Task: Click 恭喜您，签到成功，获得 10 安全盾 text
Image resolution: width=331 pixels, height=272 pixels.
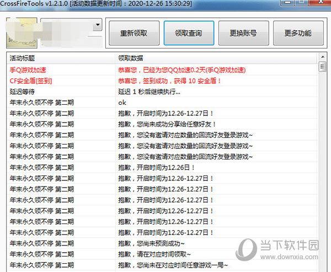Action: point(169,81)
